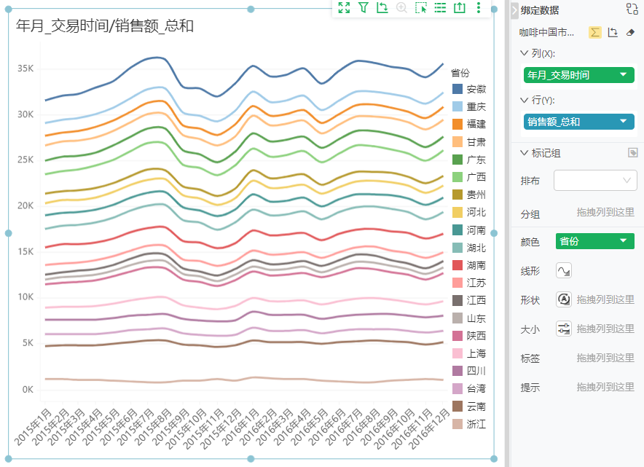
Task: Activate the box selection cursor icon
Action: (421, 7)
